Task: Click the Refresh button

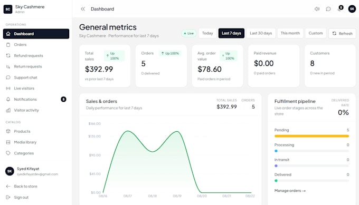Action: click(342, 33)
